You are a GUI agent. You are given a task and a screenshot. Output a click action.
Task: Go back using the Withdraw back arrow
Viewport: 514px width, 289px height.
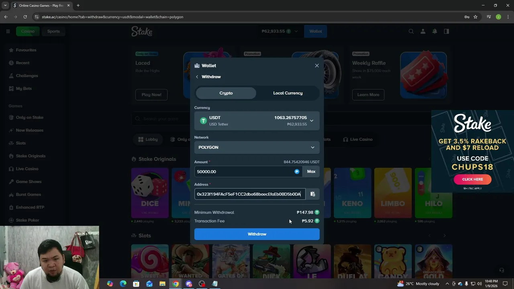[x=197, y=77]
